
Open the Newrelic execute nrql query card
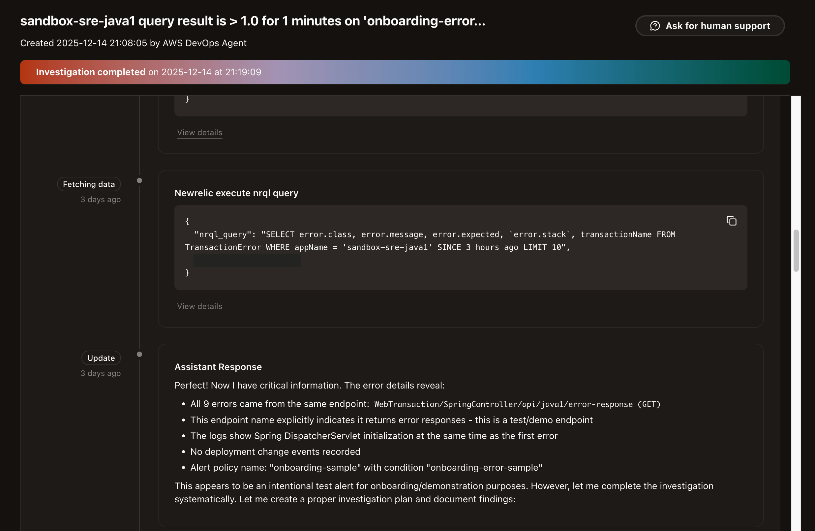[236, 193]
